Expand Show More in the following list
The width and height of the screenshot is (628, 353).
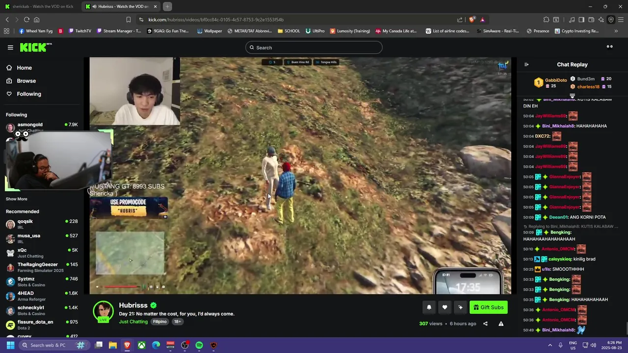16,199
